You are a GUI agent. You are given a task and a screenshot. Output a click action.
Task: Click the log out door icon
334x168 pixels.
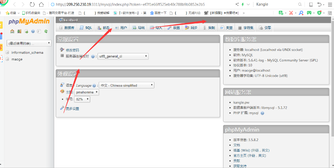19,32
